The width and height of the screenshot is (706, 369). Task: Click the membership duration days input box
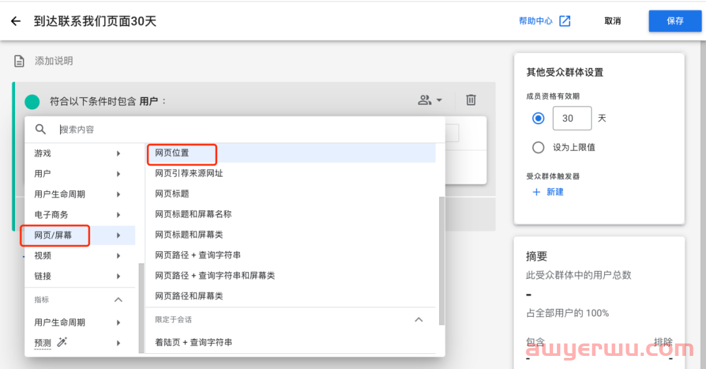point(572,118)
